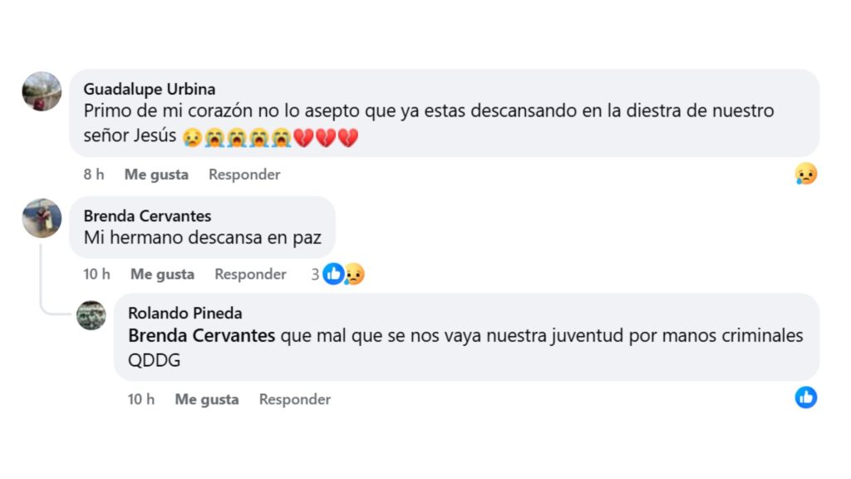
Task: Click Responder under Brenda's comment
Action: (250, 274)
